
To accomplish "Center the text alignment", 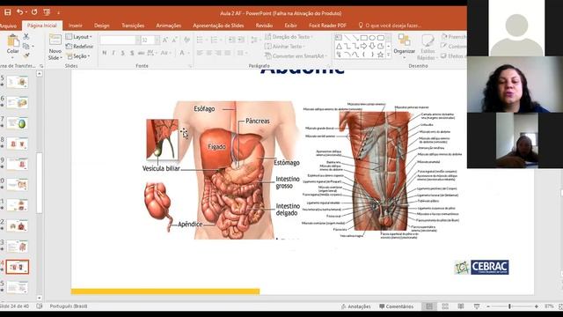I will click(x=209, y=53).
